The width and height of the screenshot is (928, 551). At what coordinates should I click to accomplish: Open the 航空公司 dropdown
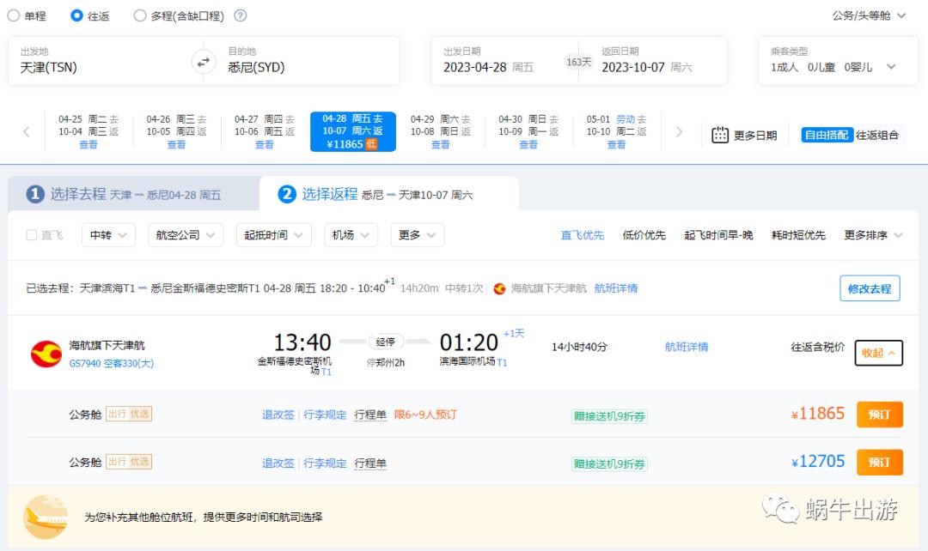point(185,234)
